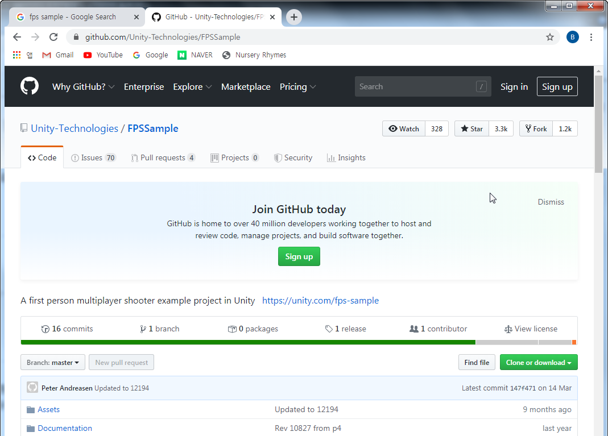View the 16 commits history

click(67, 329)
